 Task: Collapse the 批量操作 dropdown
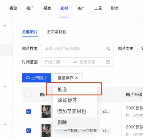[68, 78]
